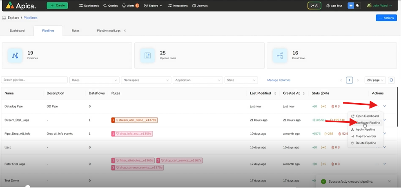
Task: Switch to the Rules tab
Action: (x=76, y=31)
